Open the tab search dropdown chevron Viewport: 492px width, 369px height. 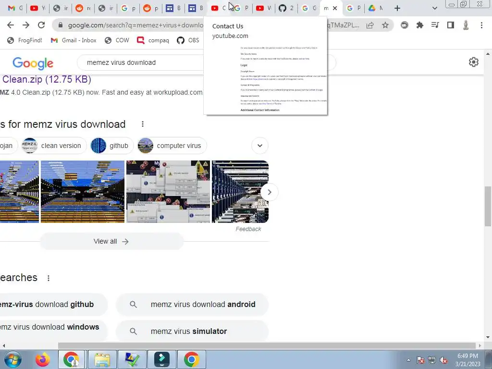[x=434, y=9]
